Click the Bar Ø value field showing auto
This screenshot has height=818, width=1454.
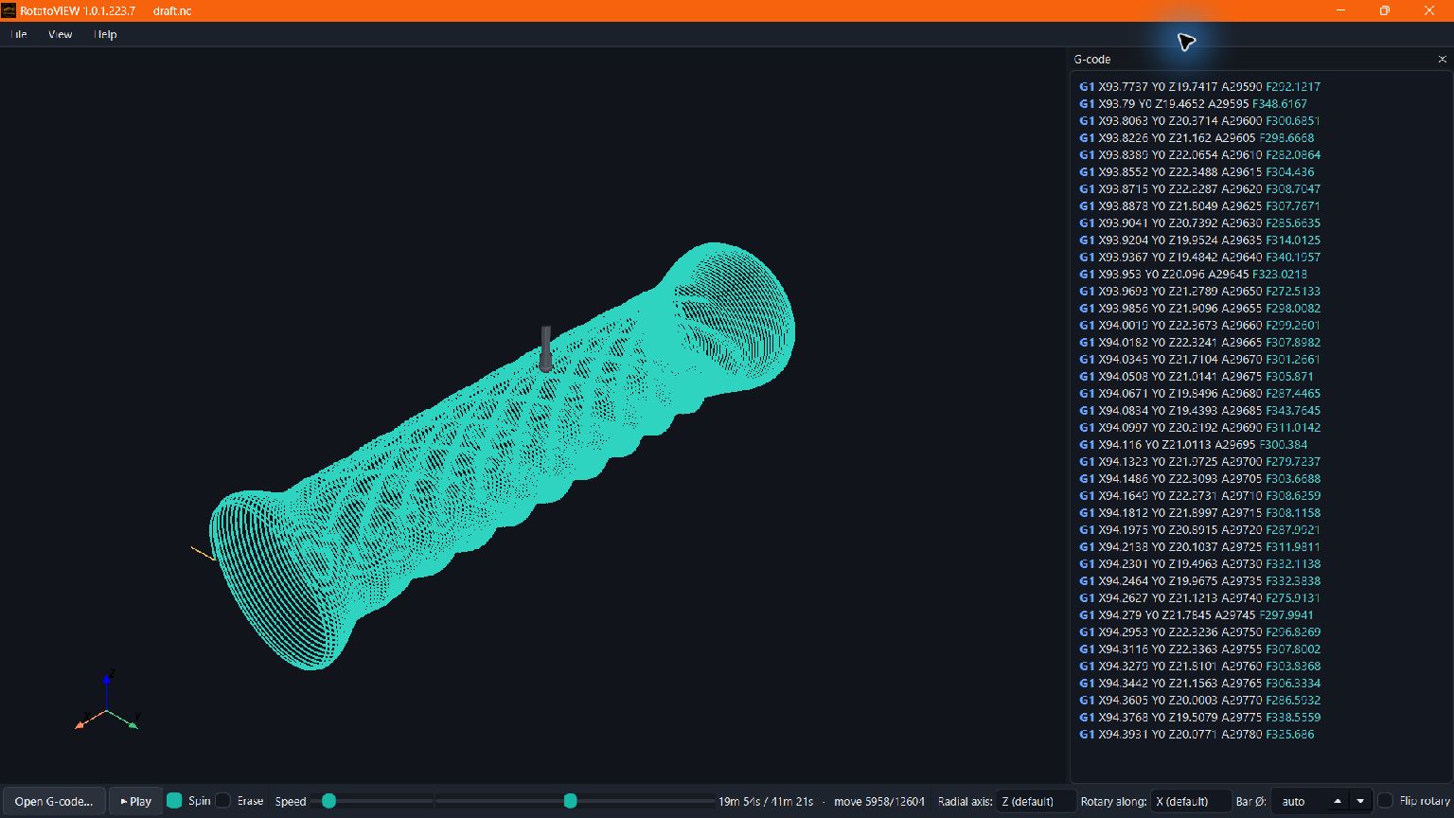click(x=1299, y=801)
